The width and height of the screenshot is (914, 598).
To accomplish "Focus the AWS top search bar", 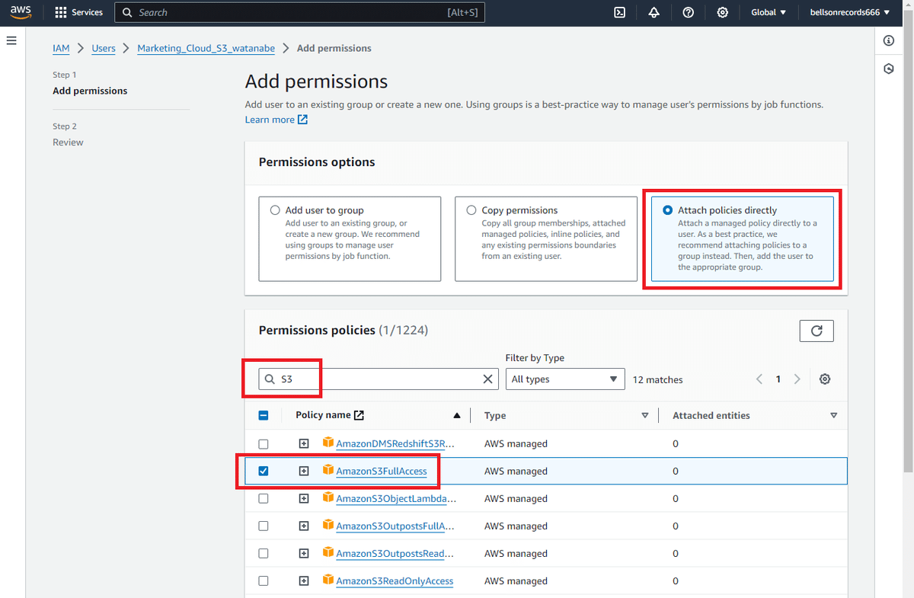I will (x=299, y=12).
